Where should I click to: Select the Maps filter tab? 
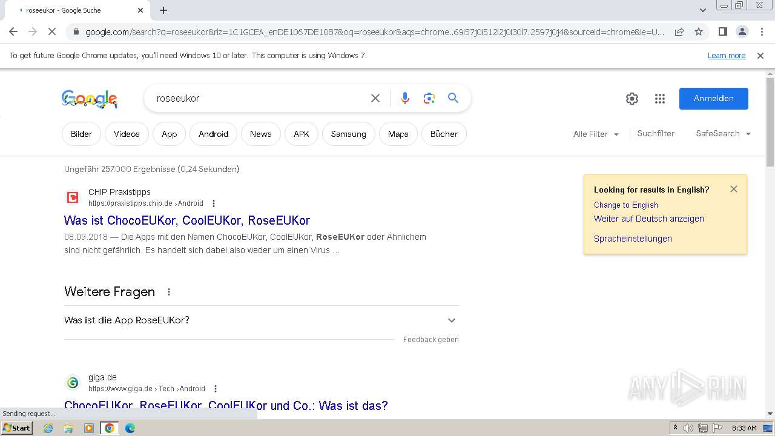point(398,134)
